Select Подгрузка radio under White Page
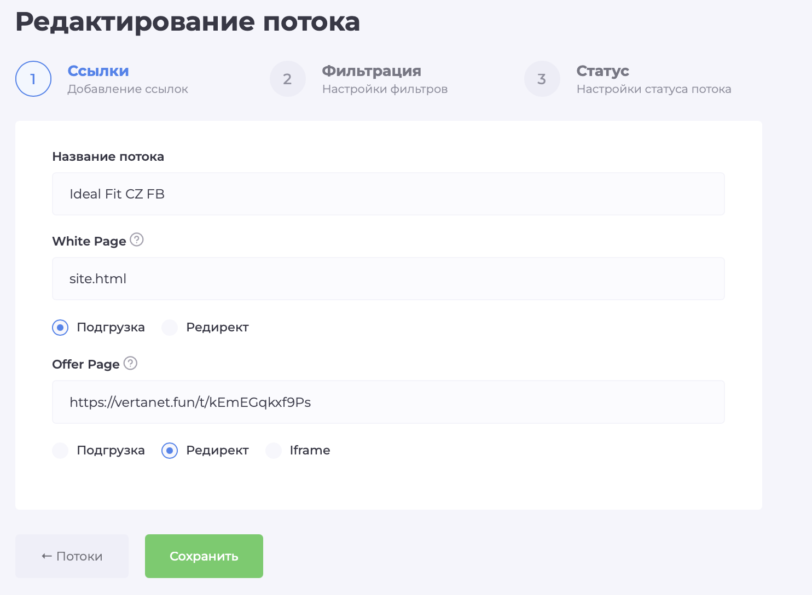 60,328
